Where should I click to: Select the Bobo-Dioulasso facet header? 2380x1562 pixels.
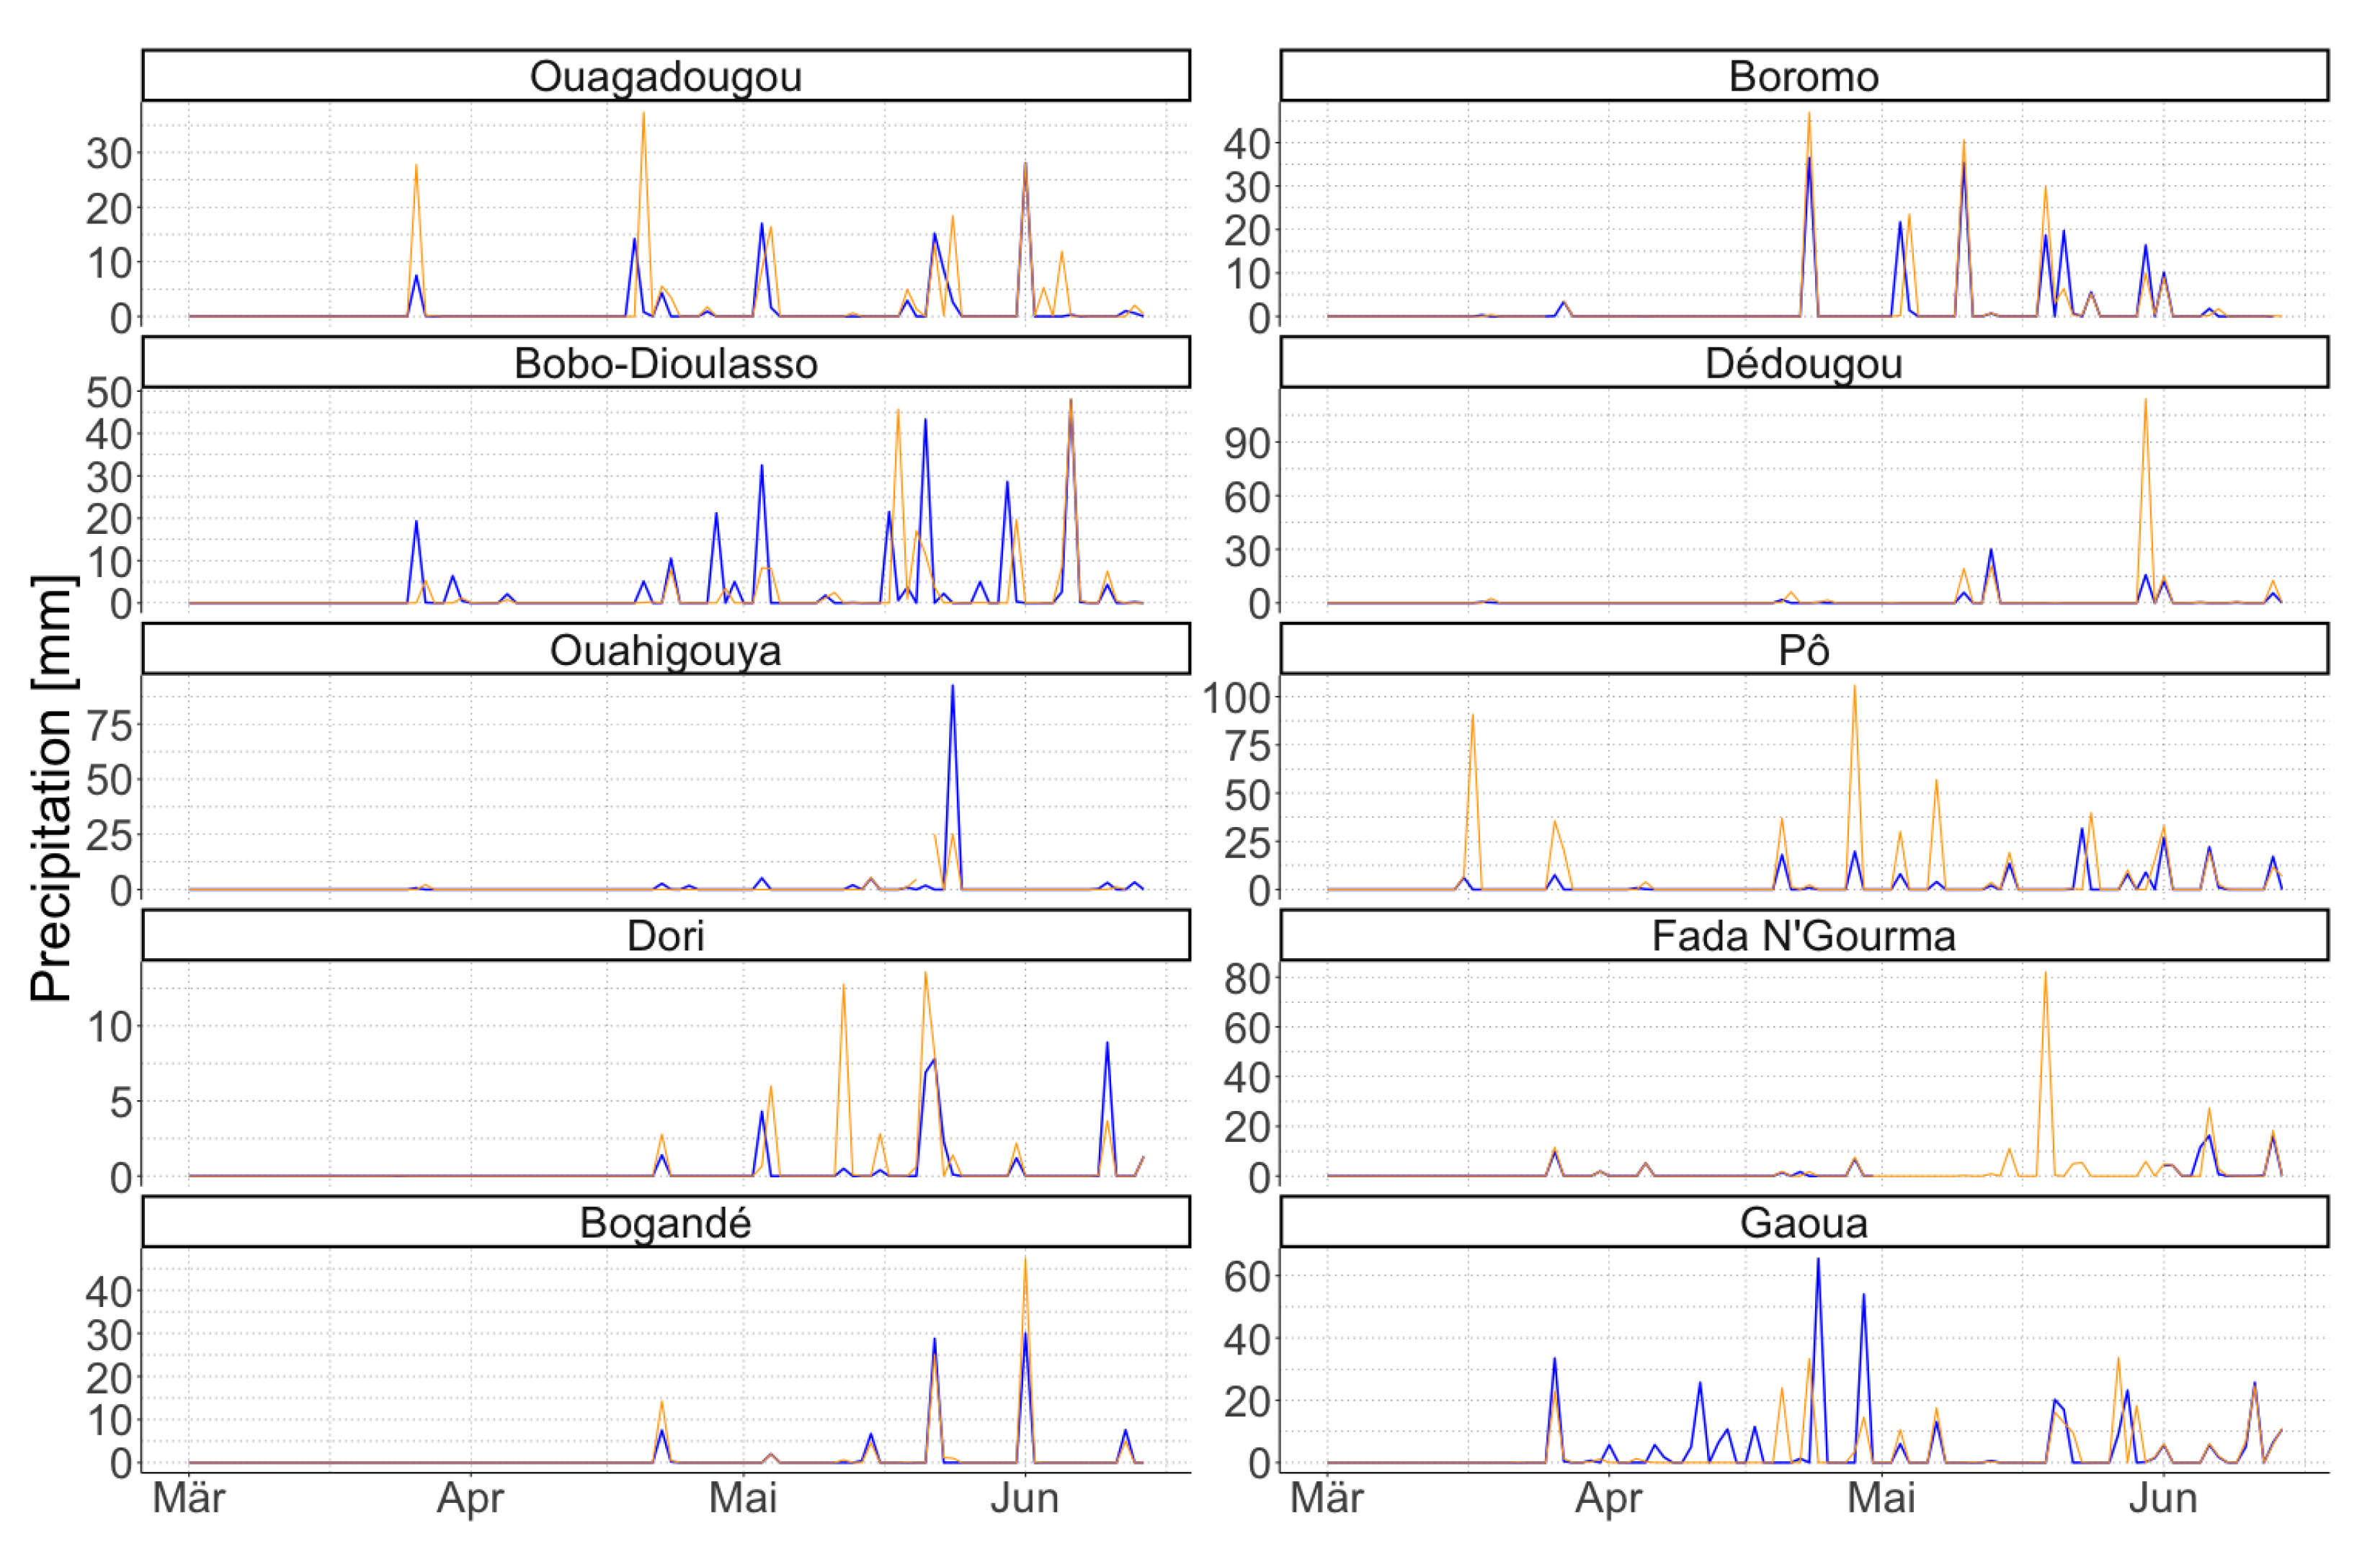click(x=665, y=363)
